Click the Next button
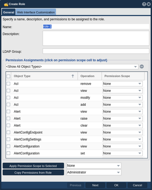The image size is (152, 190). (x=95, y=185)
